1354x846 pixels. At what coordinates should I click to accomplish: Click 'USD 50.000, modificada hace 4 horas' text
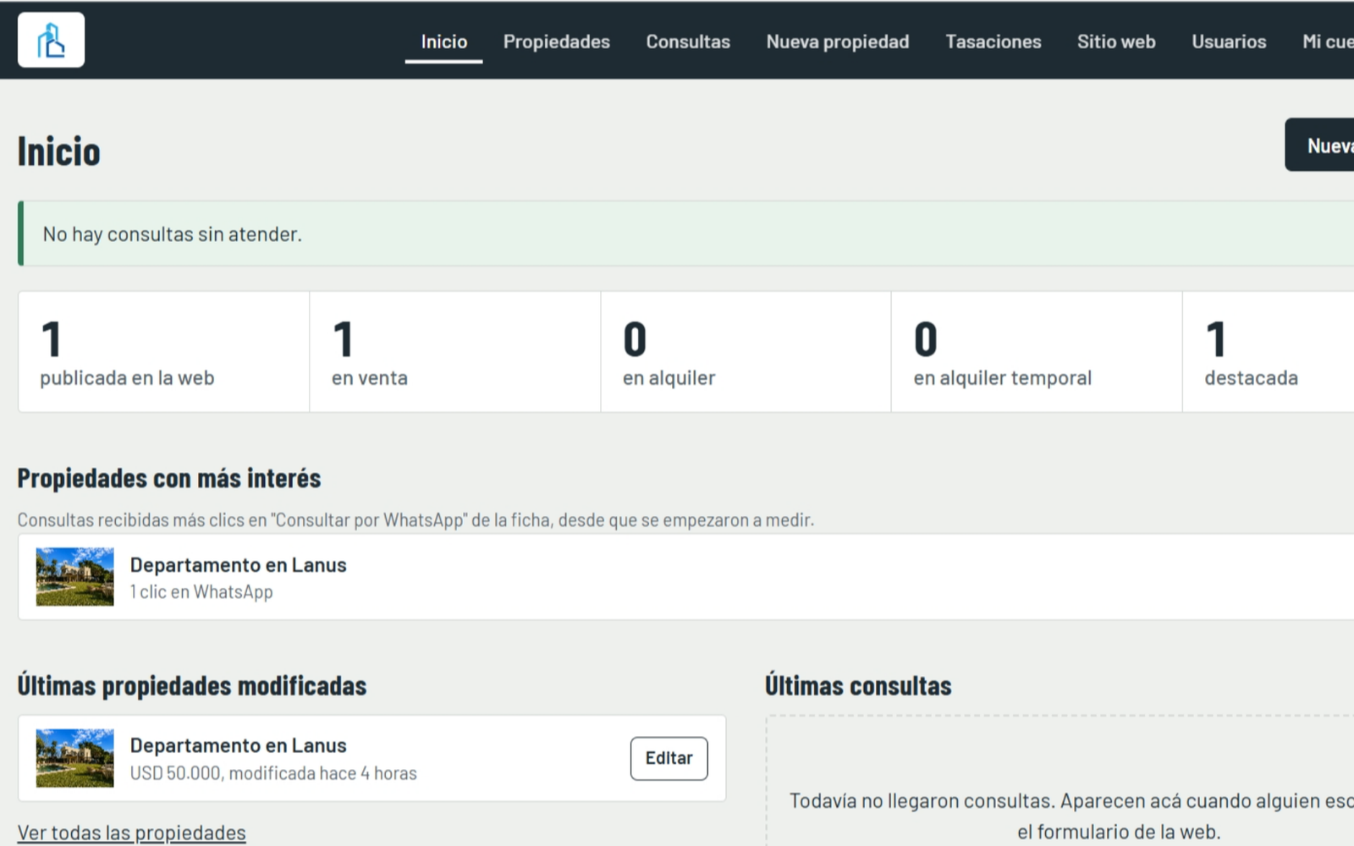click(273, 773)
